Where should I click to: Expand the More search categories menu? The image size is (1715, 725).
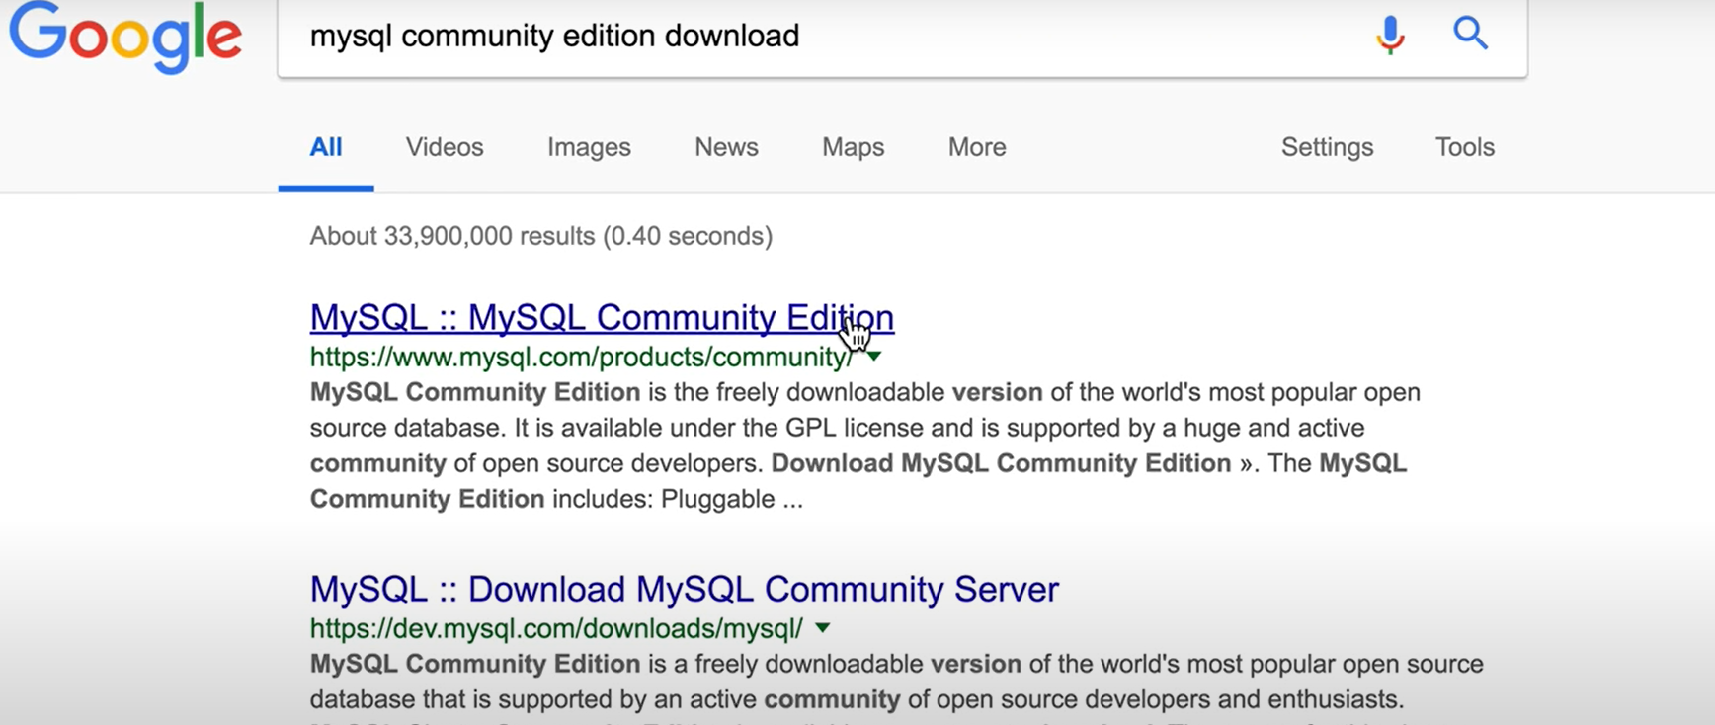(x=977, y=147)
